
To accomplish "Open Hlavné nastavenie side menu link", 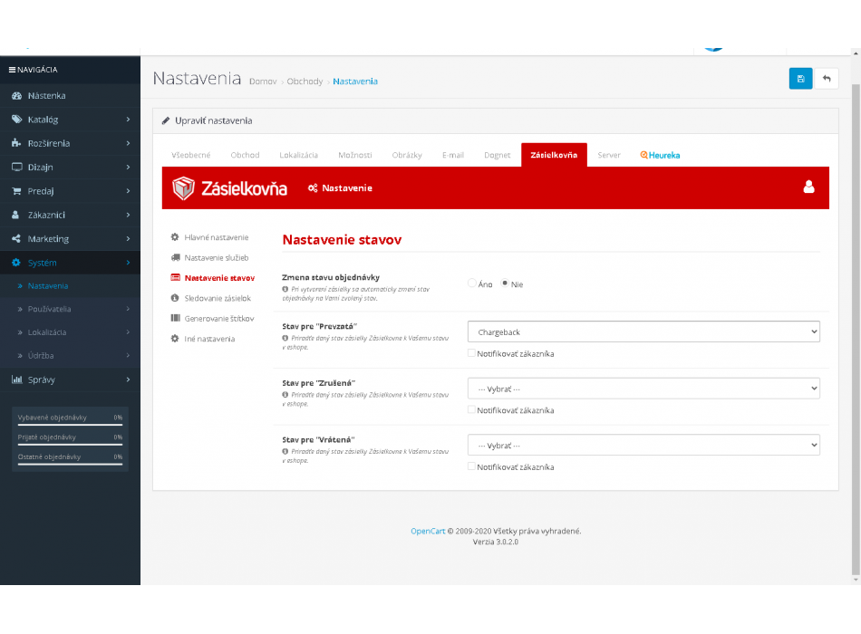I will 217,237.
